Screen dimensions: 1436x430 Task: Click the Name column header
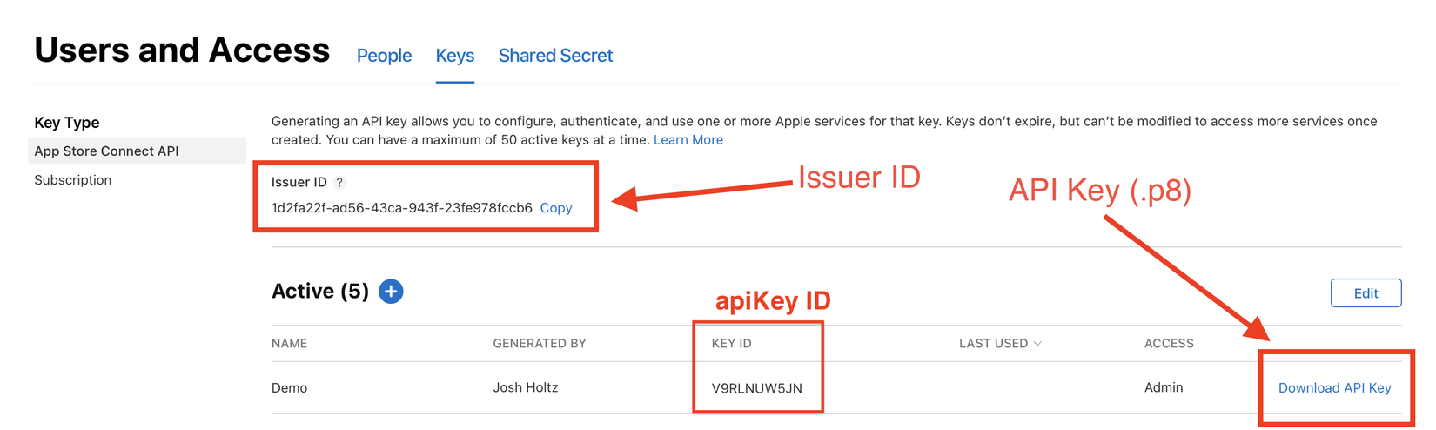point(289,344)
